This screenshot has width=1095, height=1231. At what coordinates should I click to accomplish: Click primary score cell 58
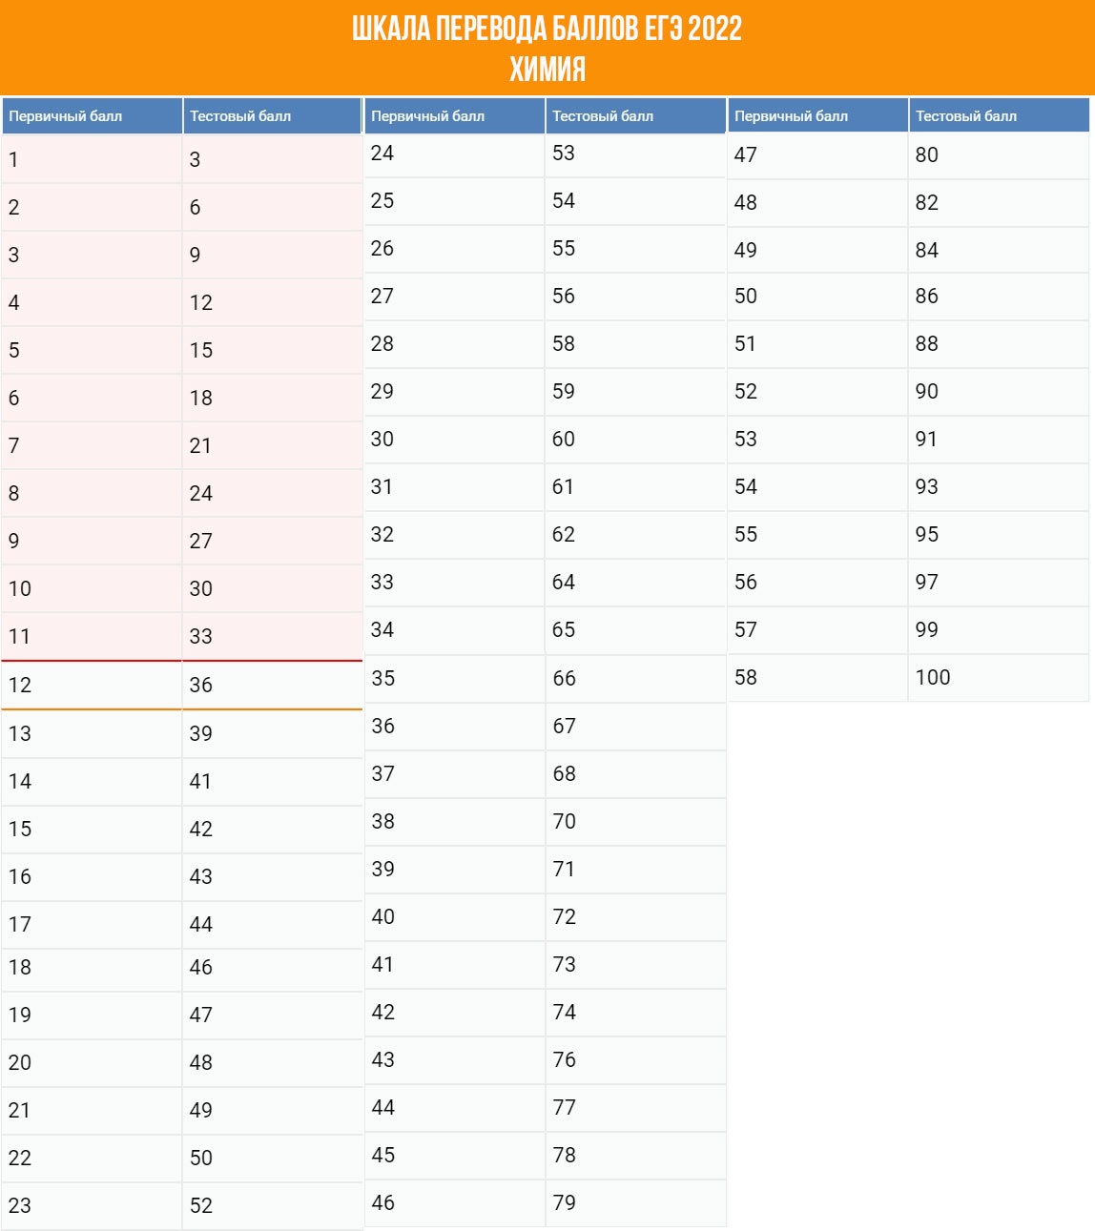[817, 678]
